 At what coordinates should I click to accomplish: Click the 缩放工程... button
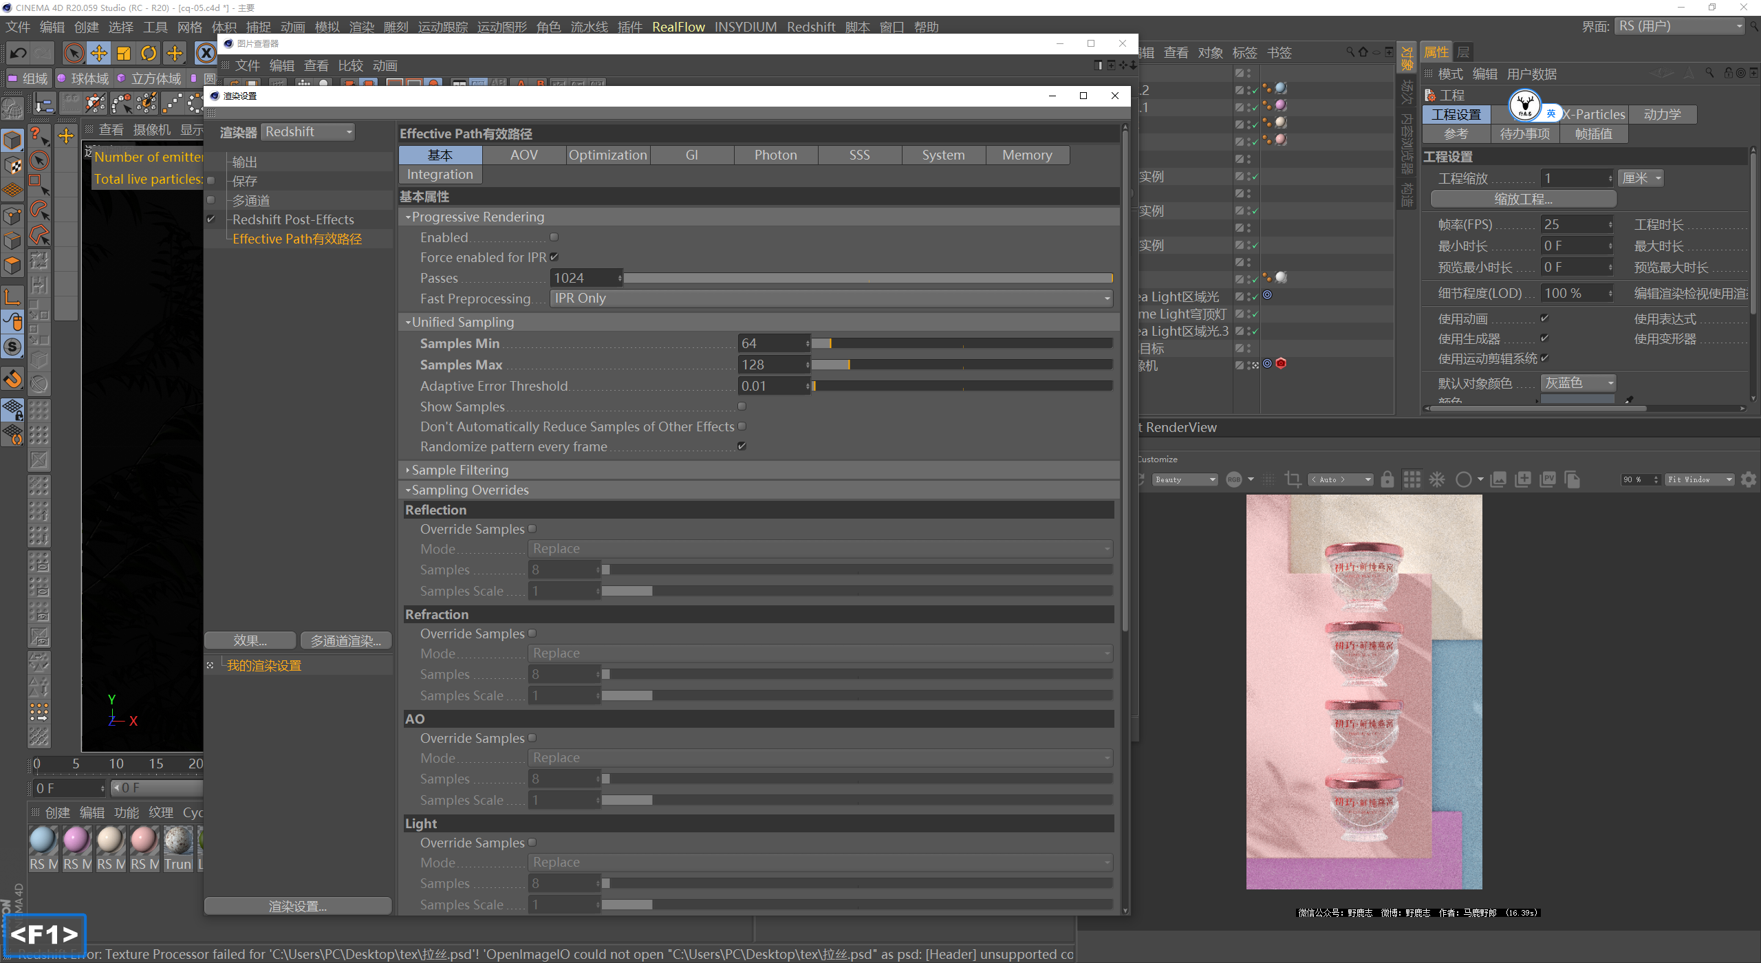pos(1523,199)
